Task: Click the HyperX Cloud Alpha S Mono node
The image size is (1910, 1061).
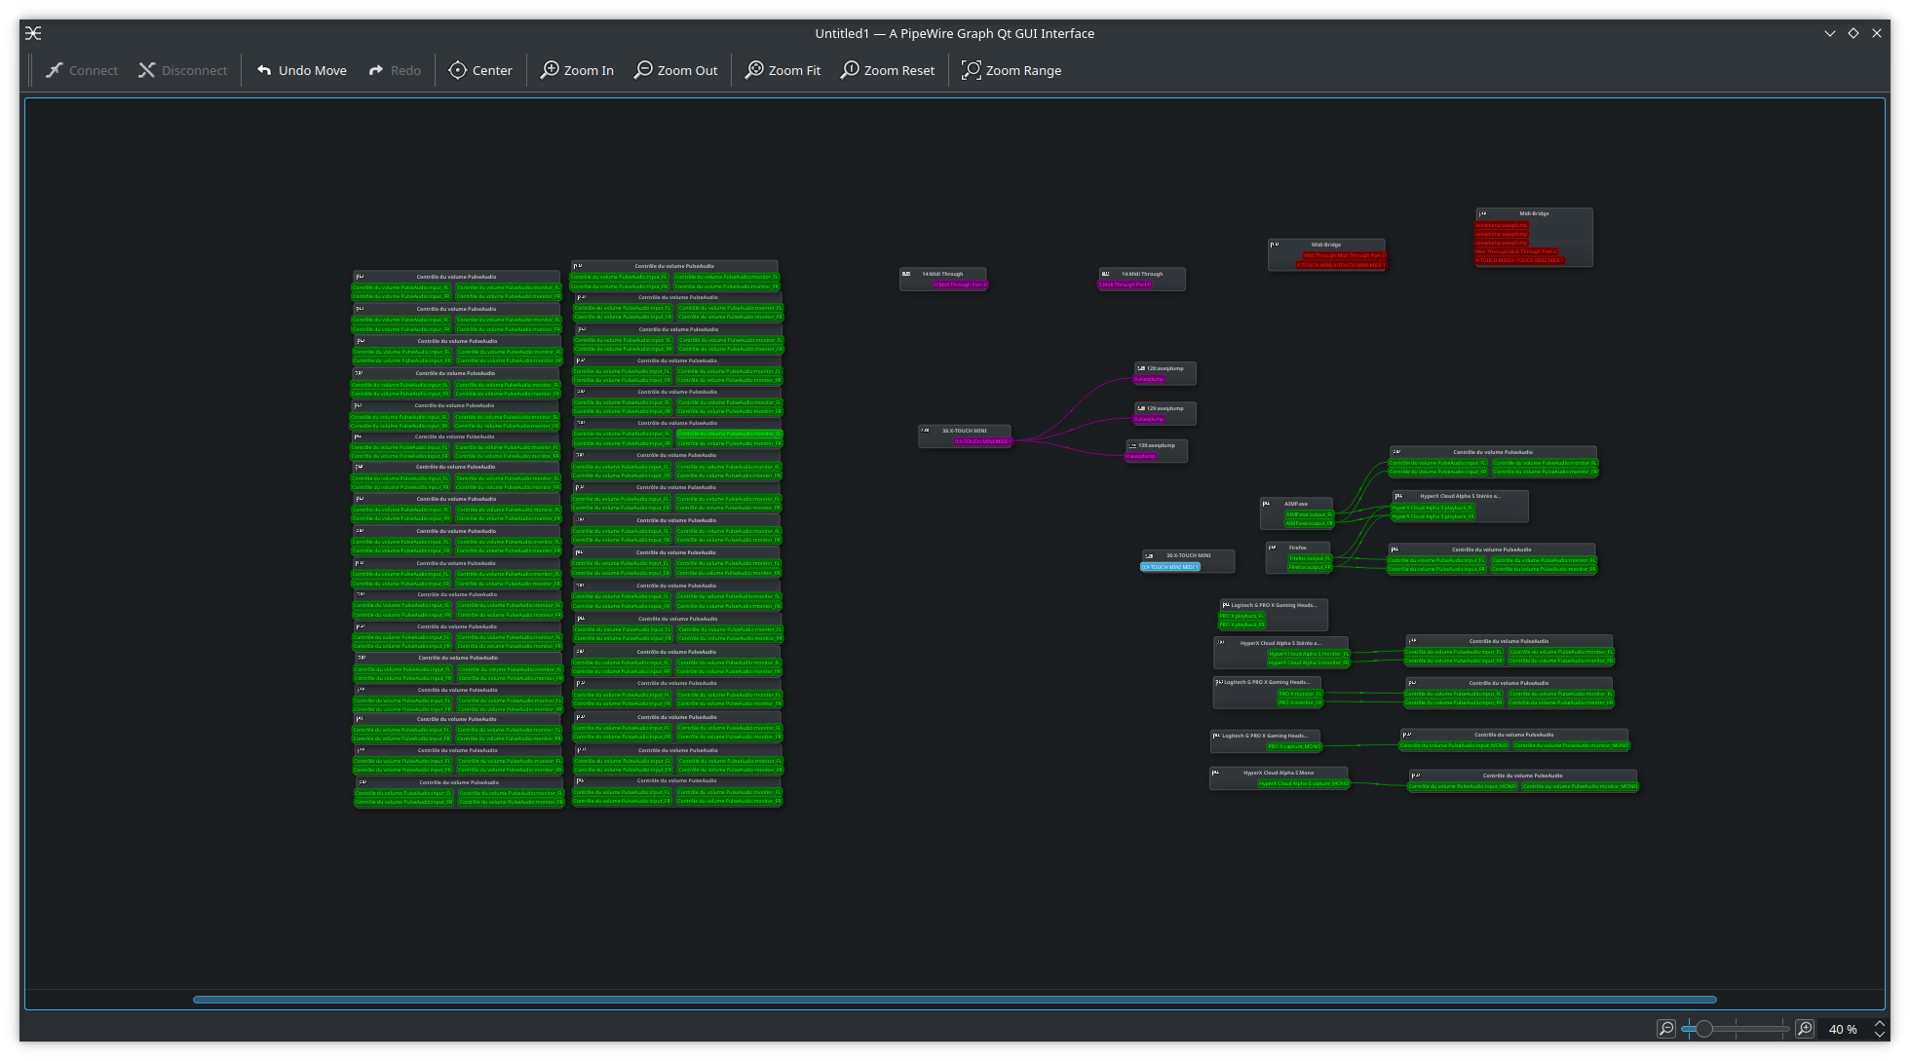Action: tap(1279, 773)
